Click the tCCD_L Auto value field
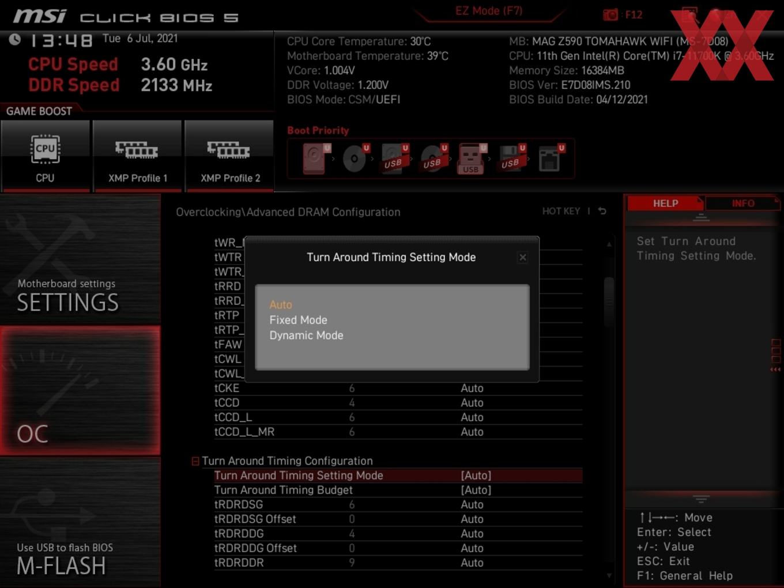 [x=472, y=417]
